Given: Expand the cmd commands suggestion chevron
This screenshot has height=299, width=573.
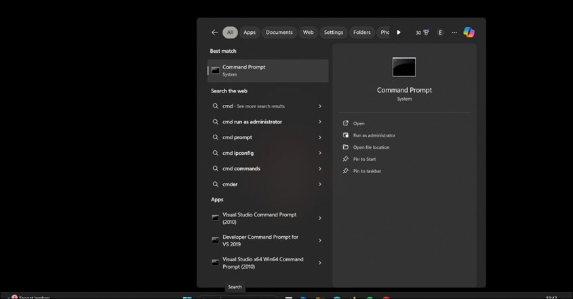Looking at the screenshot, I should pos(320,168).
